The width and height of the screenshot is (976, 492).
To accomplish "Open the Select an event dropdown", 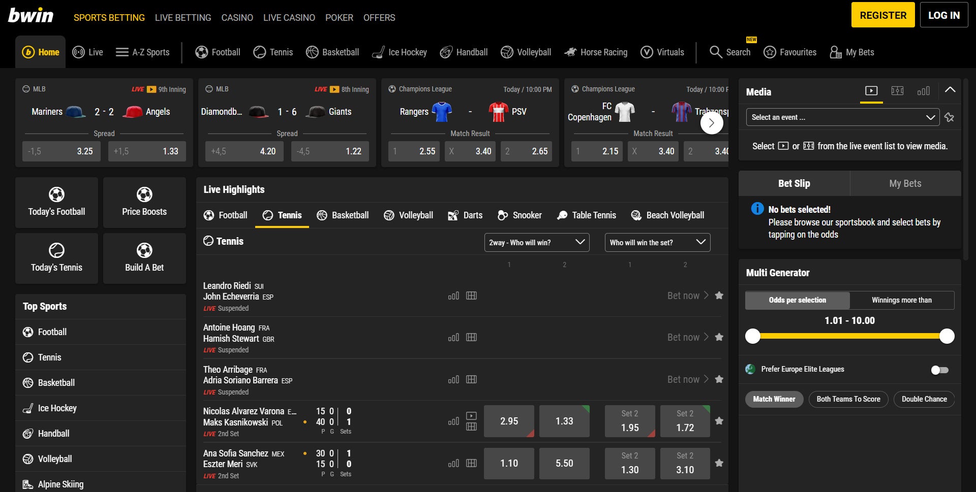I will click(842, 117).
